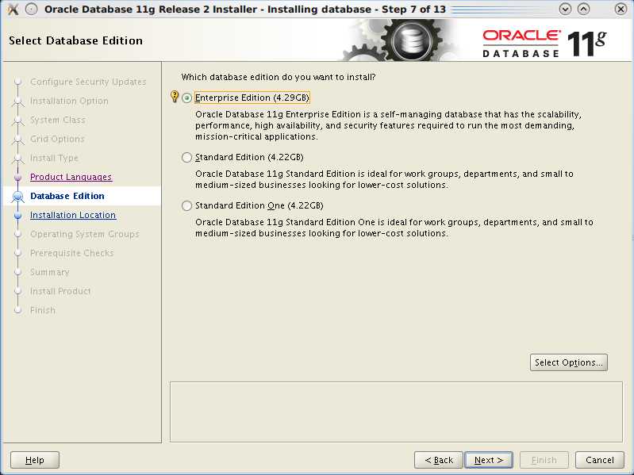This screenshot has width=634, height=475.
Task: Click the Database Edition step marker icon
Action: (17, 197)
